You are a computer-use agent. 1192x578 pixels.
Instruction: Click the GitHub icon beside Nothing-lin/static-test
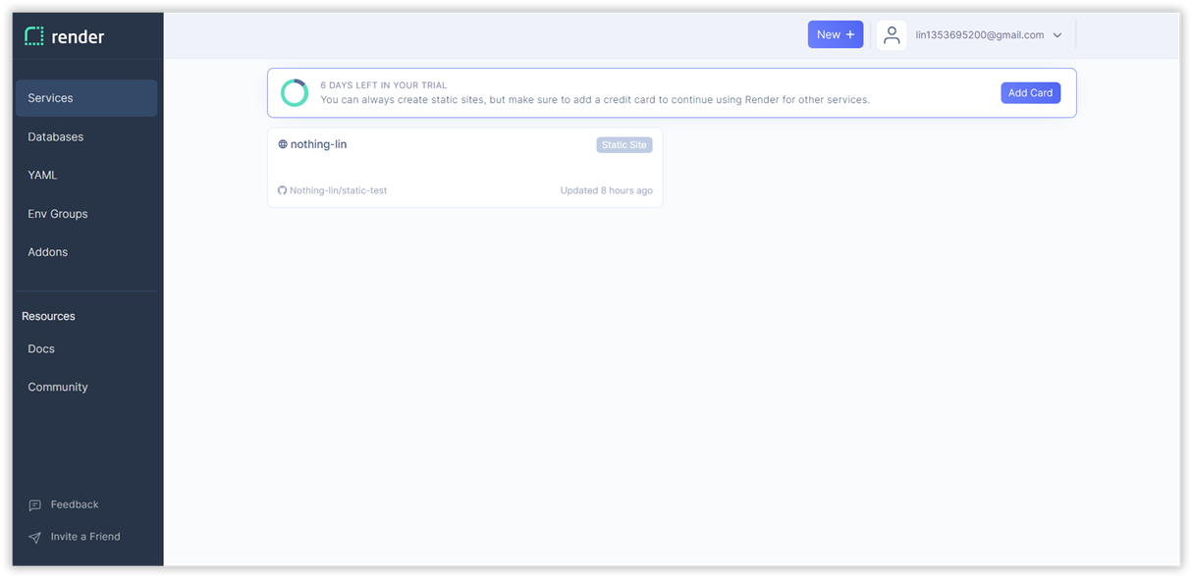283,190
